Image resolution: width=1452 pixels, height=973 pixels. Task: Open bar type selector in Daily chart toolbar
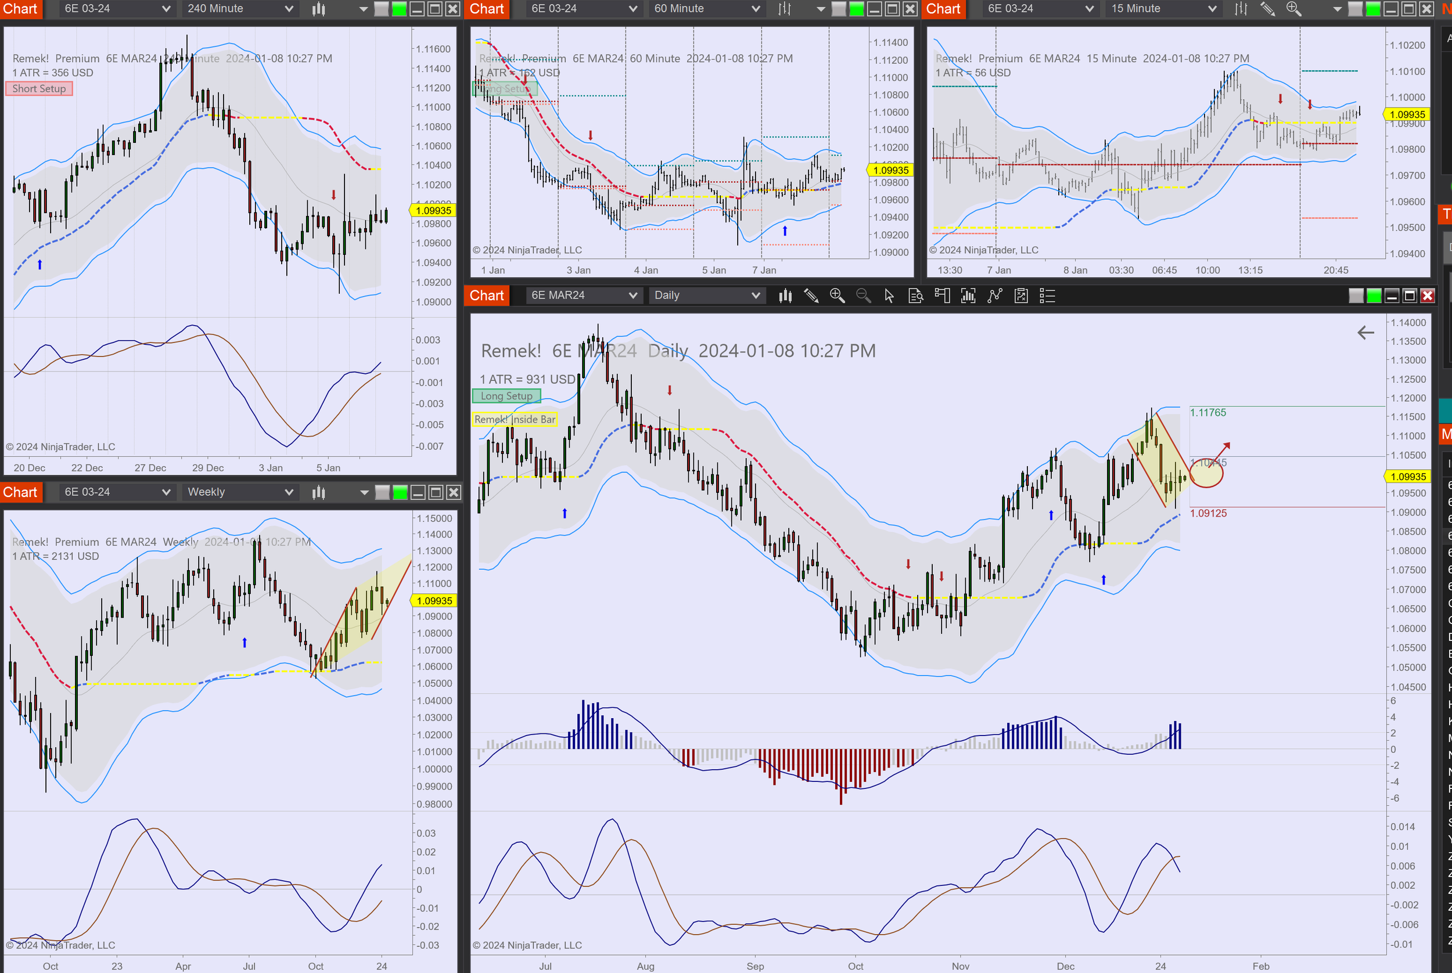click(x=785, y=296)
